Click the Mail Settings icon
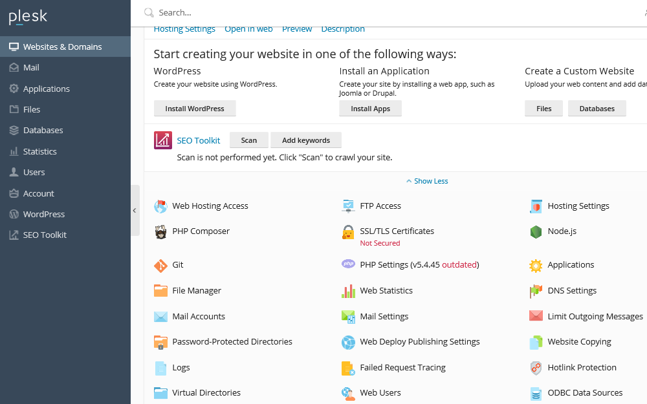 tap(348, 317)
